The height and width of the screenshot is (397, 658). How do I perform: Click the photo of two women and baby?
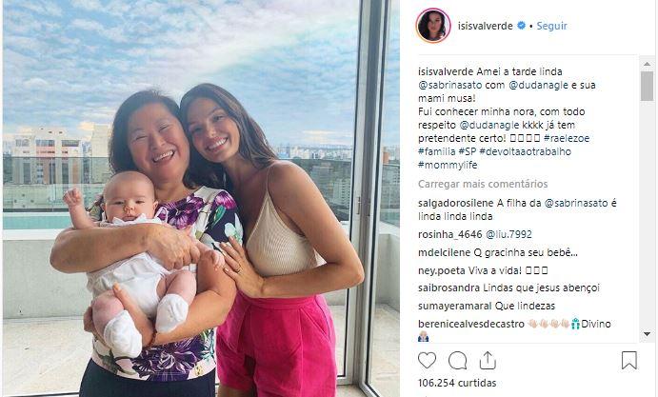(201, 198)
